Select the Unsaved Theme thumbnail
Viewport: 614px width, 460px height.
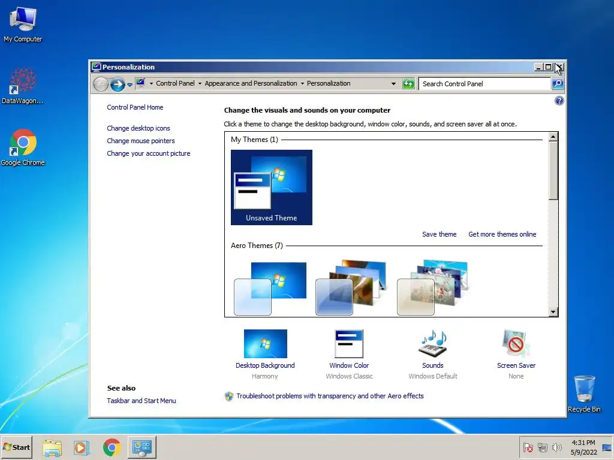coord(272,187)
